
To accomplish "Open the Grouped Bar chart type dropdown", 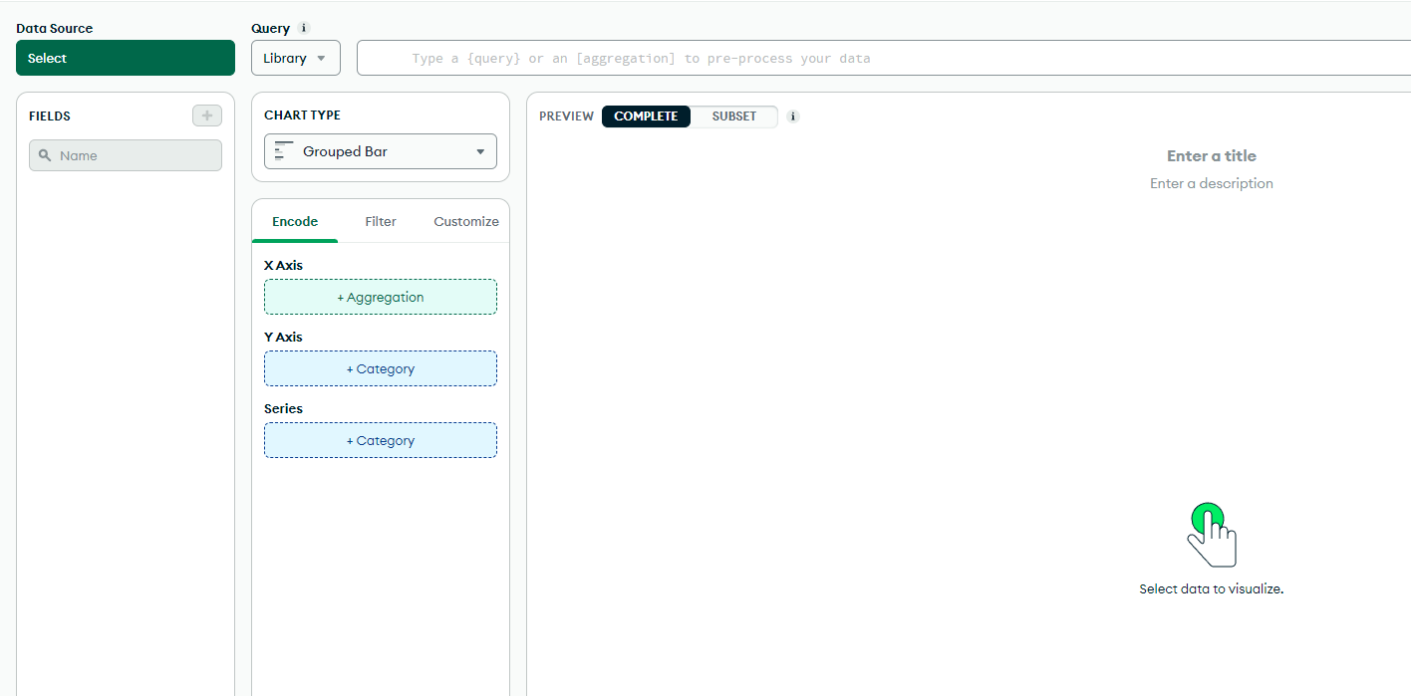I will click(x=381, y=151).
